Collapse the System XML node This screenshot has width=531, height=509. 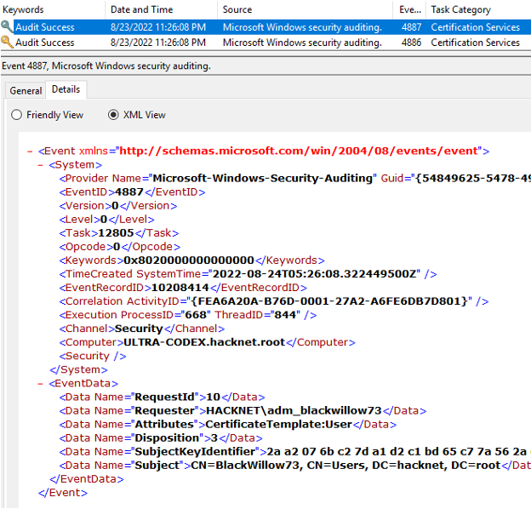pyautogui.click(x=41, y=164)
